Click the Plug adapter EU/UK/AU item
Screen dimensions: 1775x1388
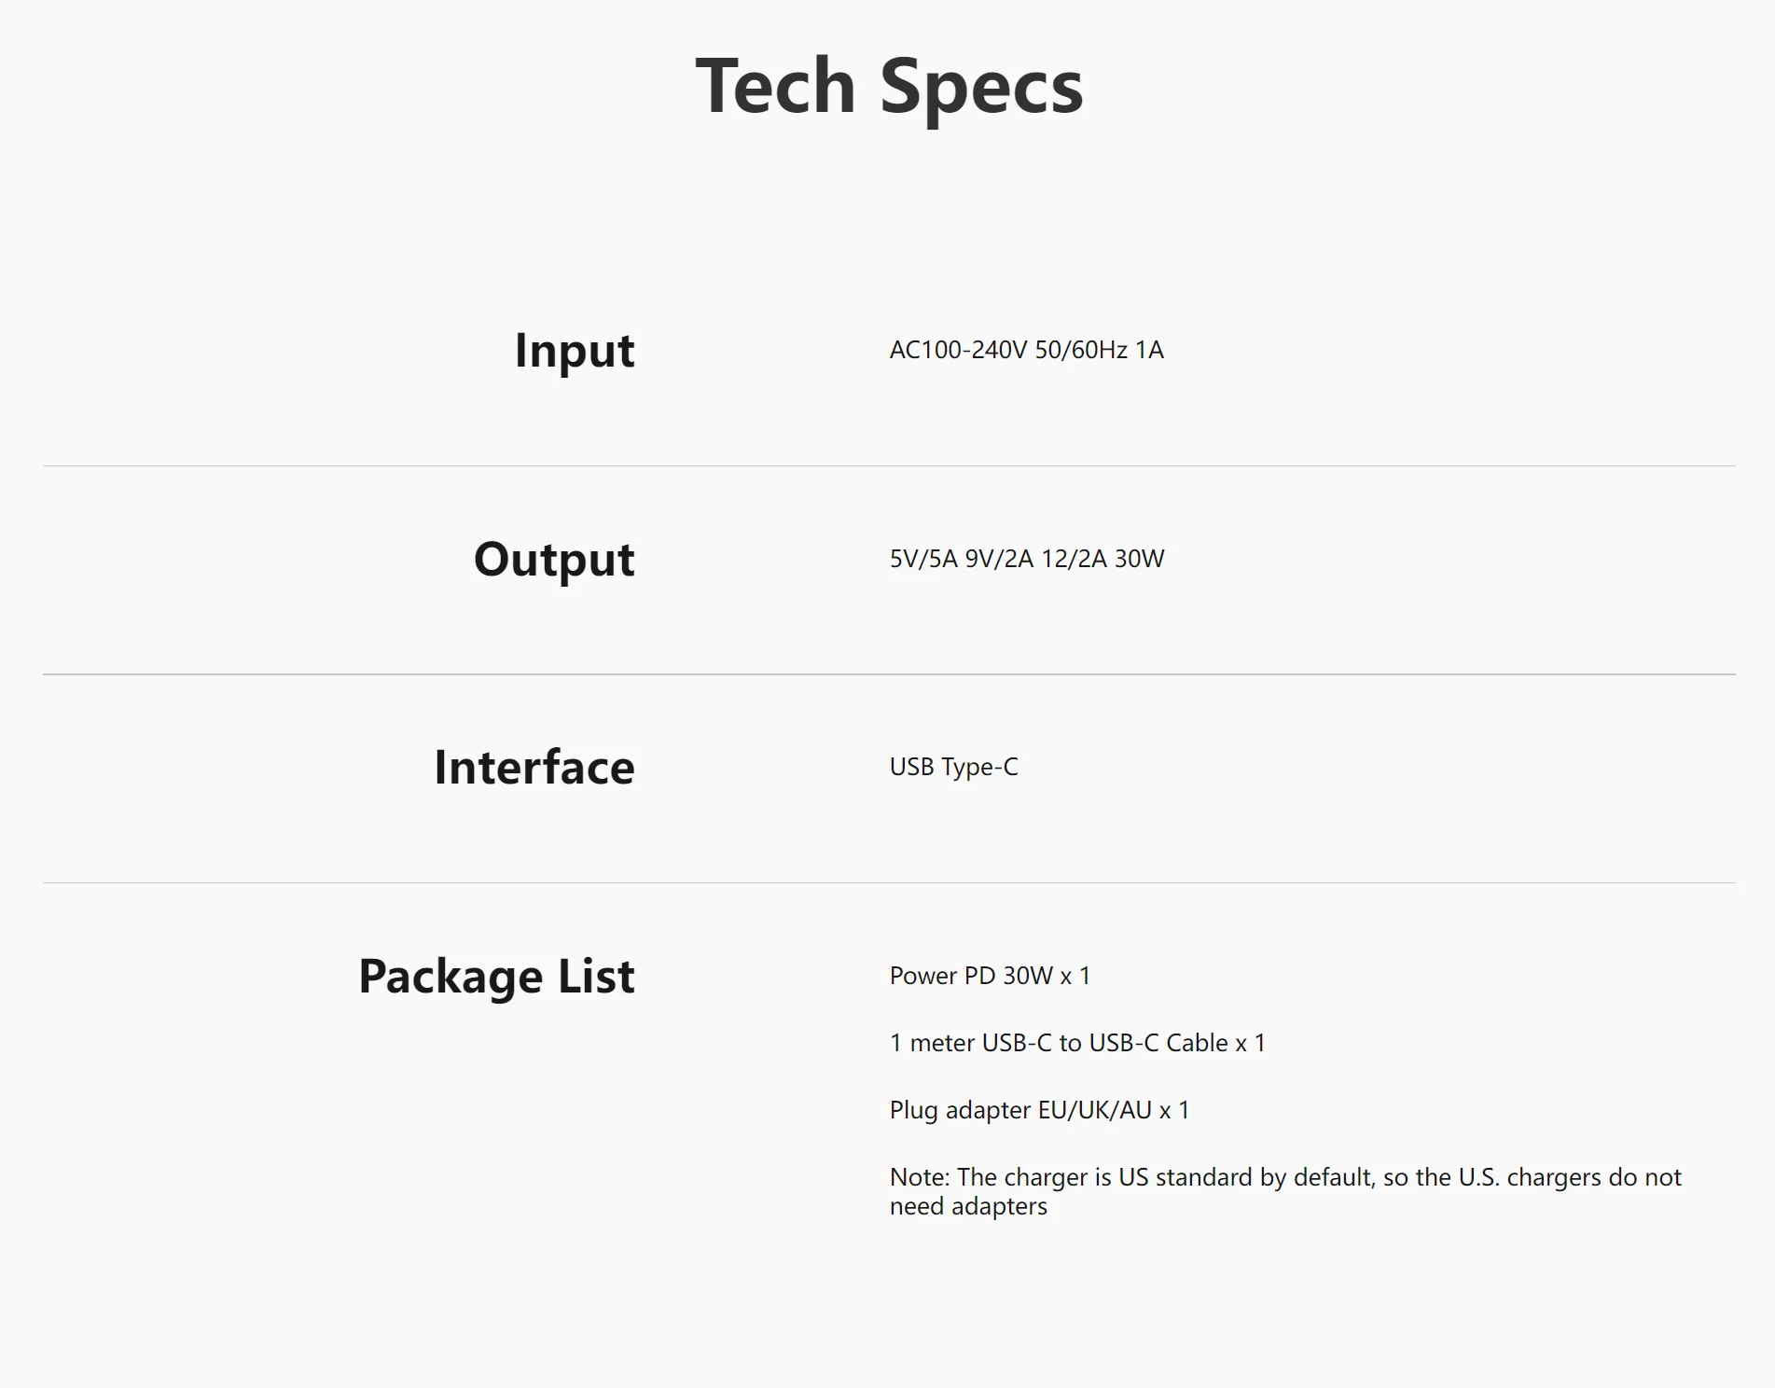point(1039,1111)
